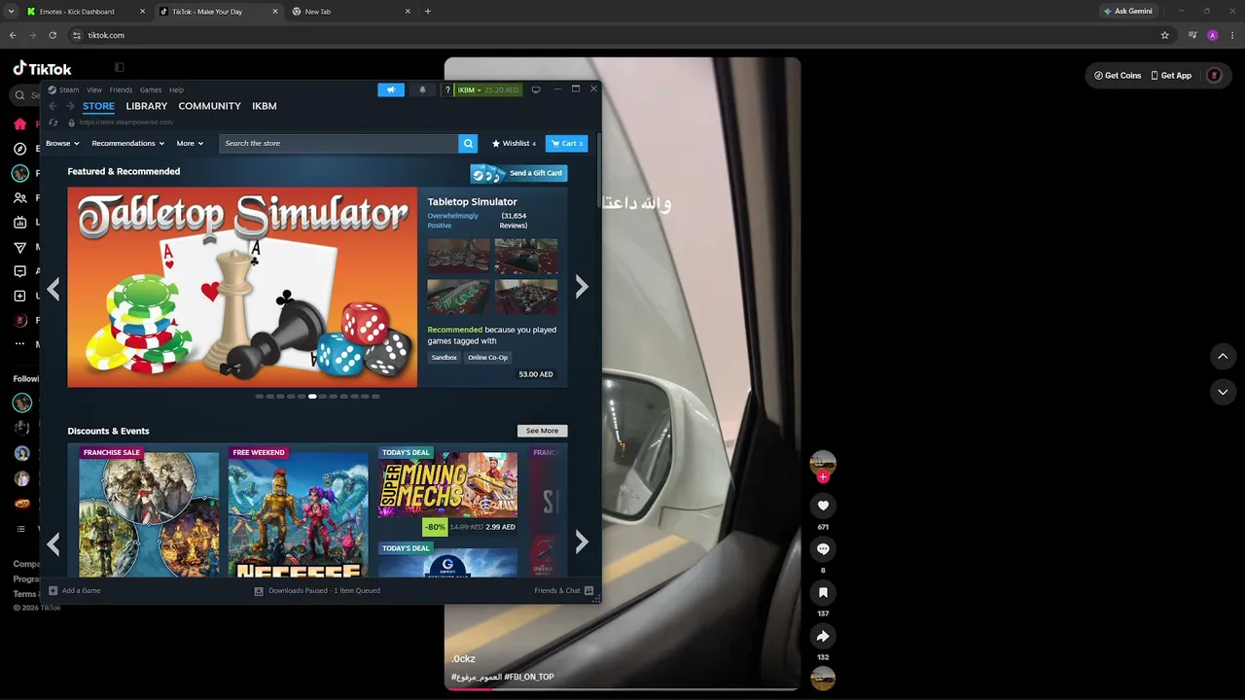This screenshot has width=1245, height=700.
Task: Open the Help menu in Steam
Action: (x=176, y=90)
